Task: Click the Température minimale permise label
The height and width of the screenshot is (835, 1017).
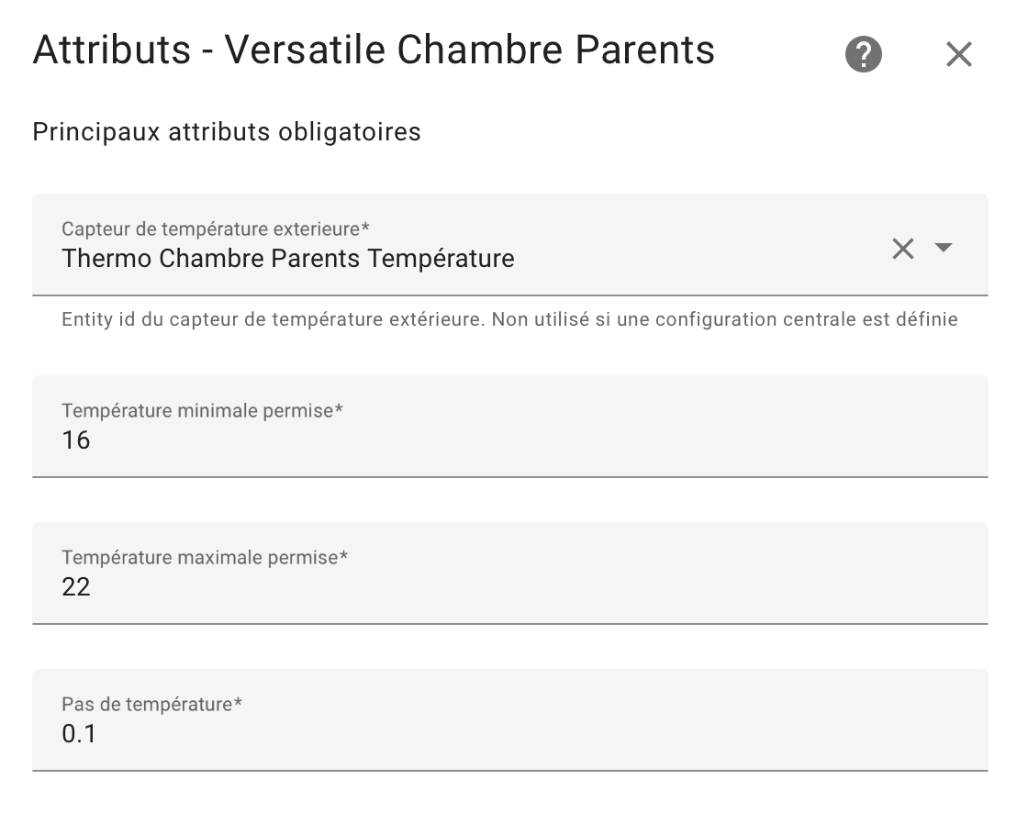Action: tap(202, 410)
